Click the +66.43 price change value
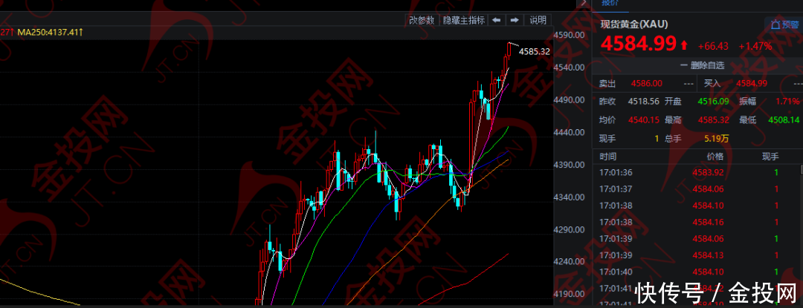Screen dimensions: 803x308 tap(713, 46)
